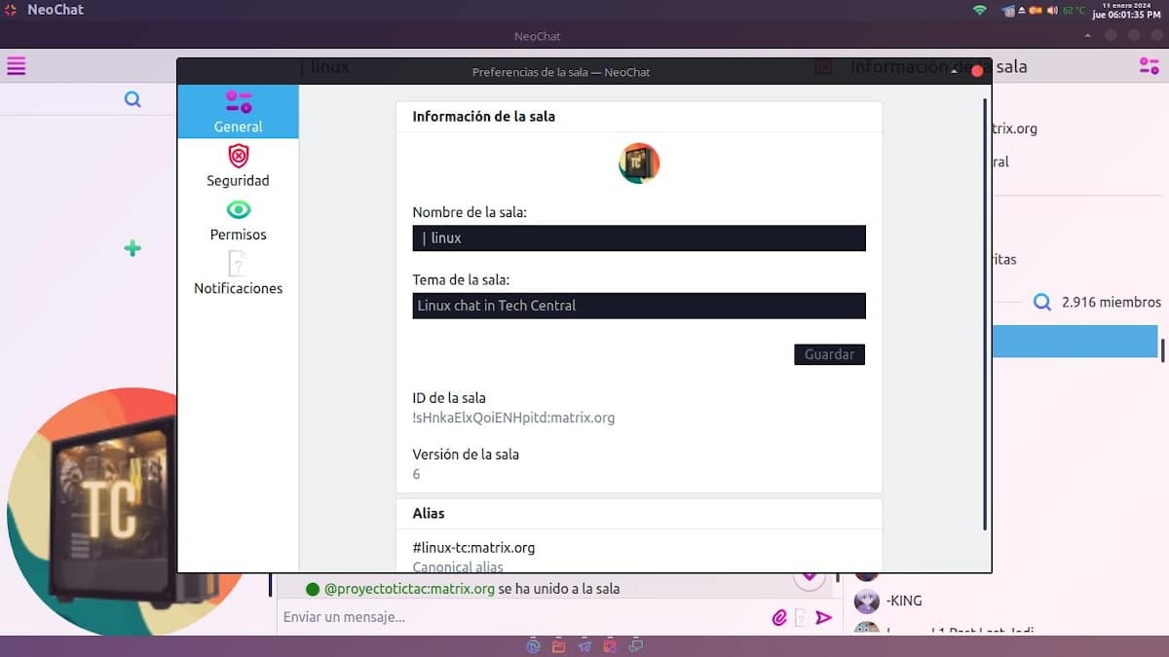The height and width of the screenshot is (657, 1169).
Task: Click the green plus icon to add room
Action: [x=132, y=248]
